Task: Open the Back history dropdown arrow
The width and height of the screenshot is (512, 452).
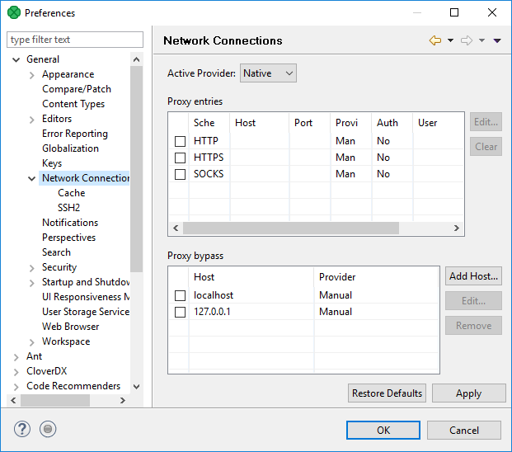Action: 450,40
